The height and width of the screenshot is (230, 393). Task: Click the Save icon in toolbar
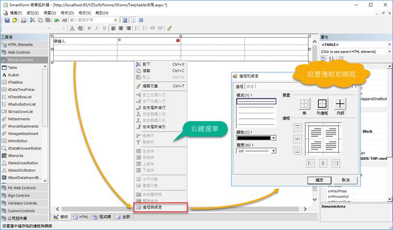tap(7, 20)
